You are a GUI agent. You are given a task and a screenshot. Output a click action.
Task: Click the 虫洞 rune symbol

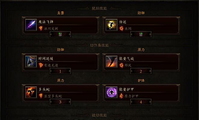tap(121, 28)
